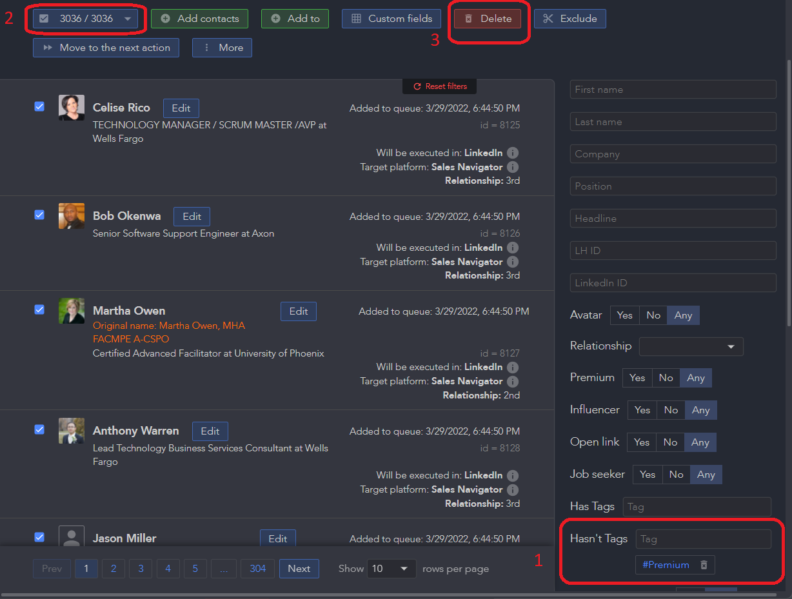792x599 pixels.
Task: Click the Company filter input field
Action: (673, 153)
